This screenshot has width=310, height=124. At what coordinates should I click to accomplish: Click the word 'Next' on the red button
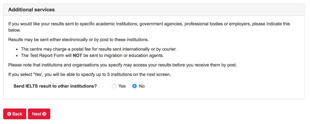(36, 114)
